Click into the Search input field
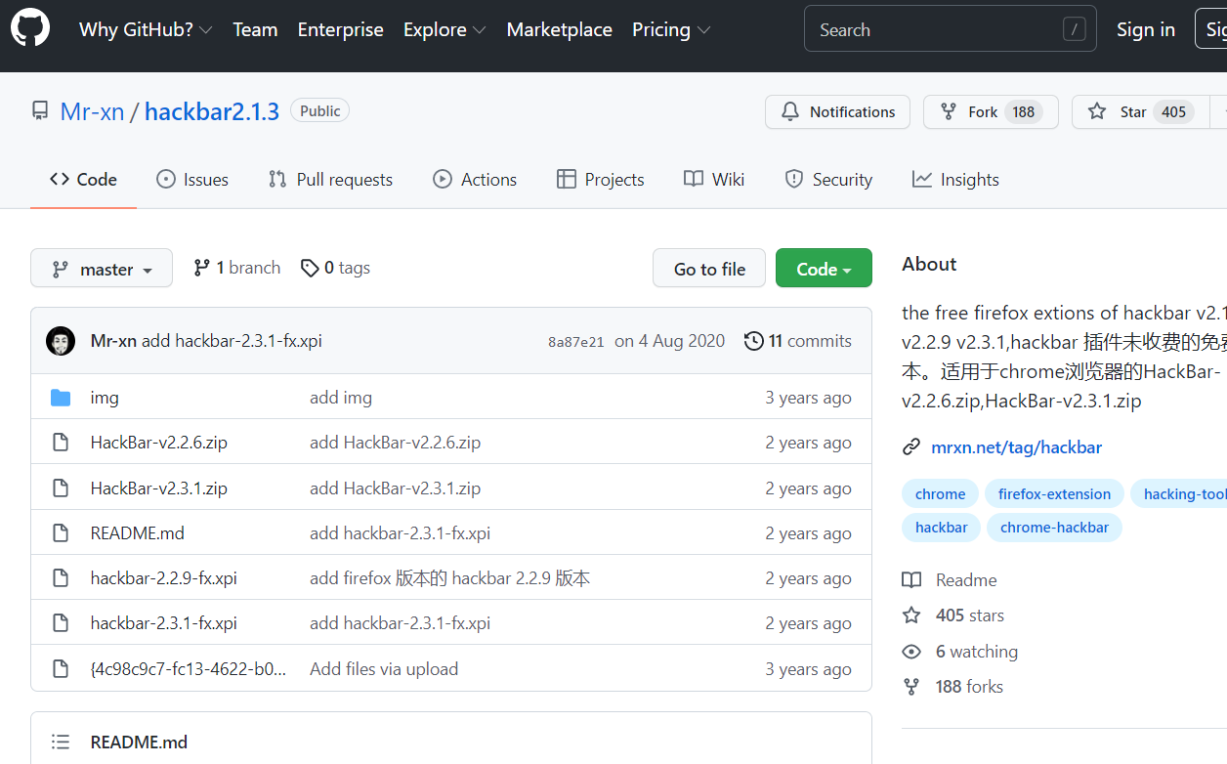This screenshot has height=764, width=1227. [938, 28]
